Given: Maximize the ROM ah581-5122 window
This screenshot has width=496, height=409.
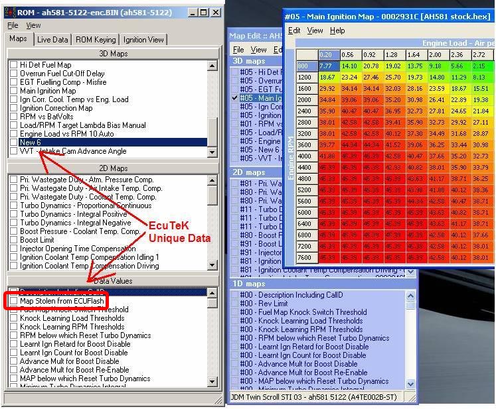Looking at the screenshot, I should point(203,12).
